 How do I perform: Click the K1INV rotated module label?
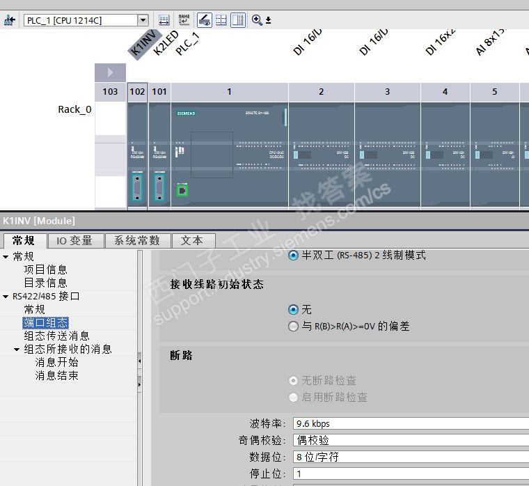click(x=144, y=43)
